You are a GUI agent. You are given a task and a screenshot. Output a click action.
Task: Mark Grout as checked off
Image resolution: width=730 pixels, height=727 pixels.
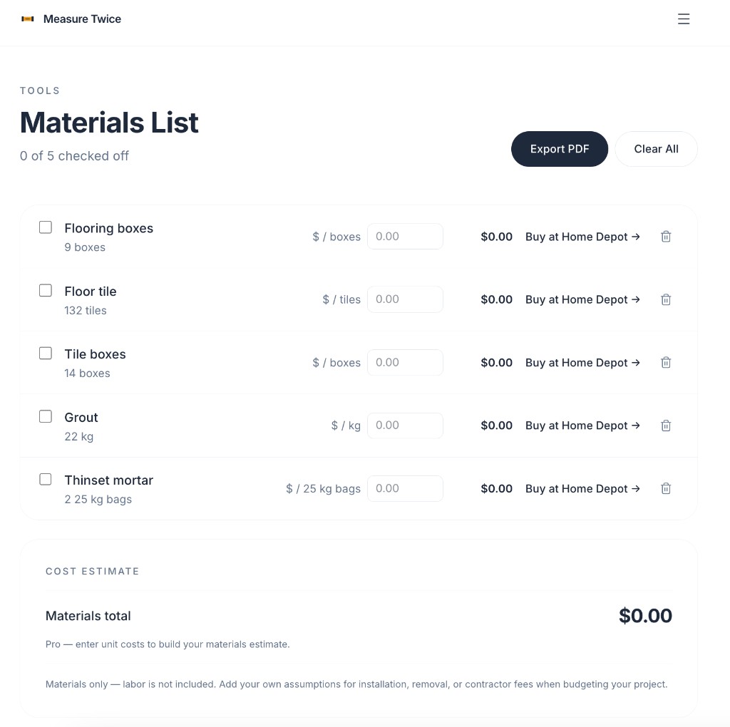(46, 416)
